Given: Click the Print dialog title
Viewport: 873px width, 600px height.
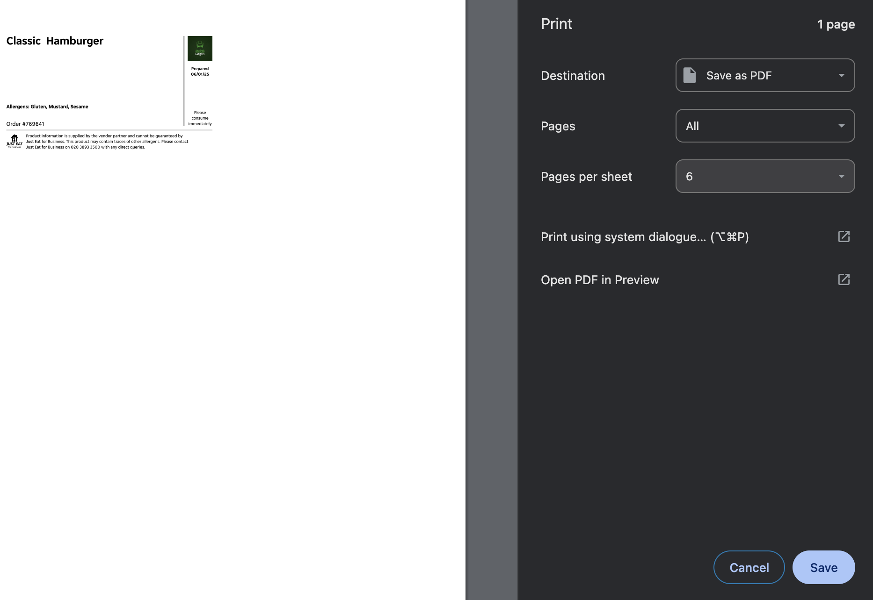Looking at the screenshot, I should click(x=556, y=24).
